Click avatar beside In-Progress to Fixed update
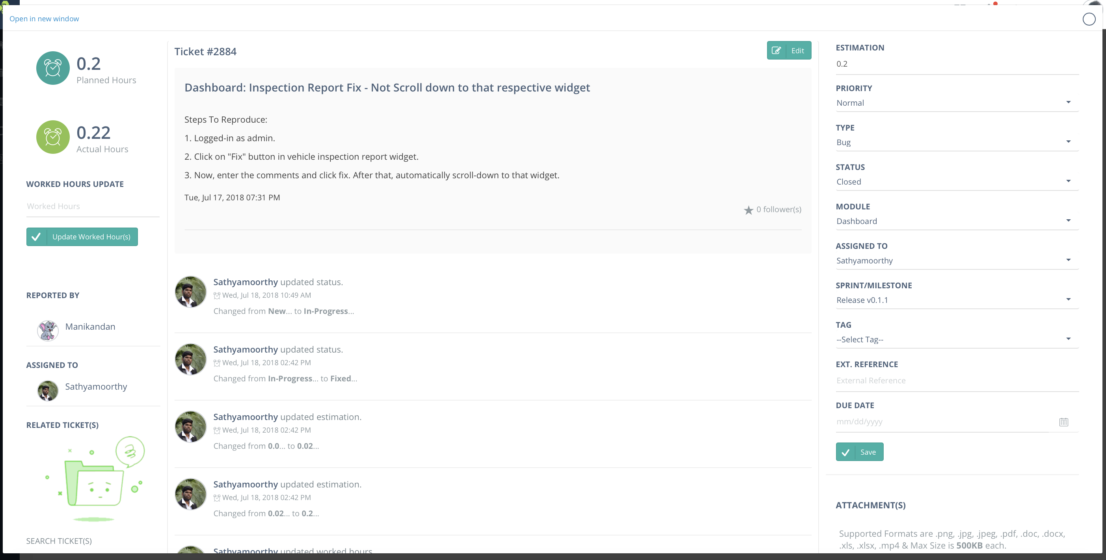Image resolution: width=1106 pixels, height=560 pixels. pyautogui.click(x=191, y=359)
